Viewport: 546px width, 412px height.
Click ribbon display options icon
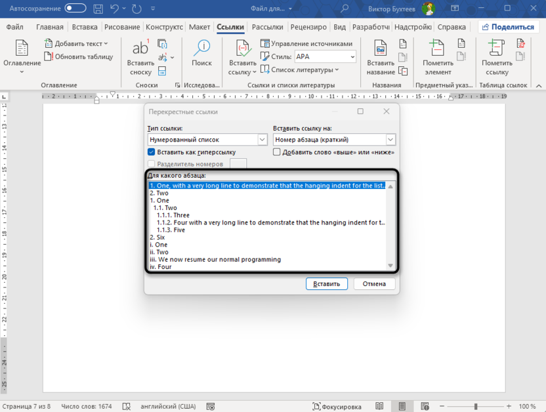[x=455, y=8]
